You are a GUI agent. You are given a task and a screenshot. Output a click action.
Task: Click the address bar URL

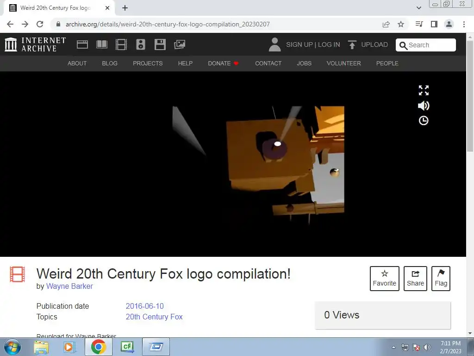click(168, 24)
